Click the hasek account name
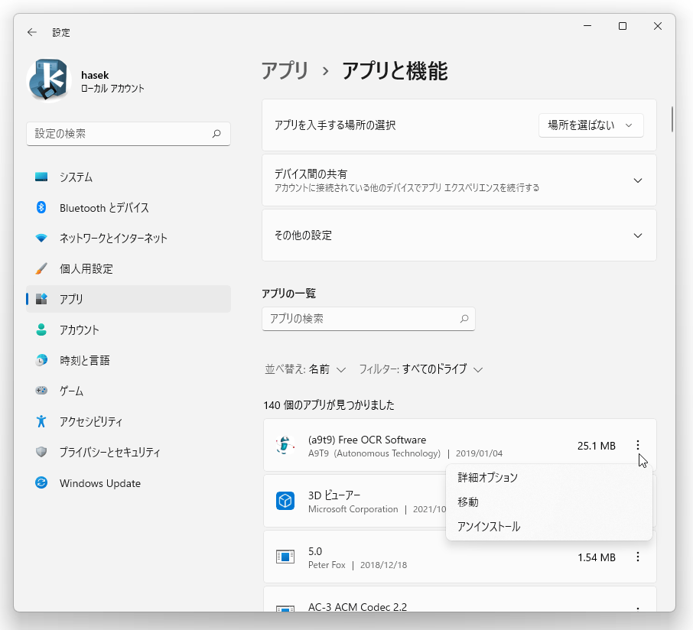693x630 pixels. [x=95, y=75]
